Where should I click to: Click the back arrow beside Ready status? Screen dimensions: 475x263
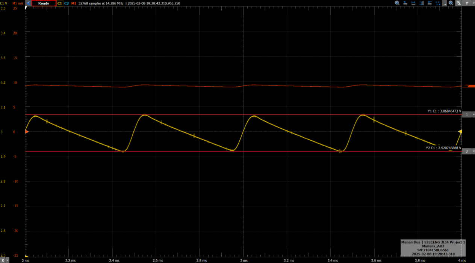click(x=28, y=3)
